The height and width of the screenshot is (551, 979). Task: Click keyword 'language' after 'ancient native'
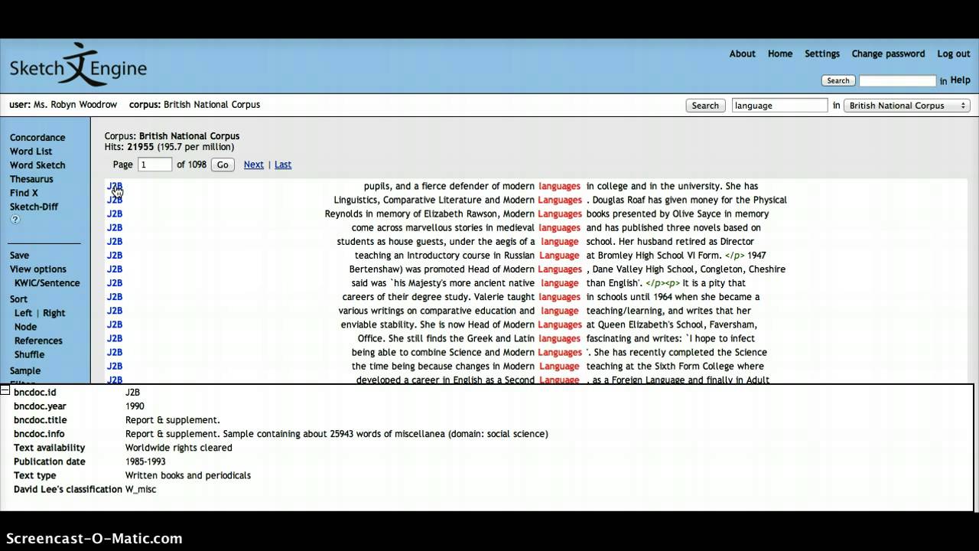[x=559, y=283]
